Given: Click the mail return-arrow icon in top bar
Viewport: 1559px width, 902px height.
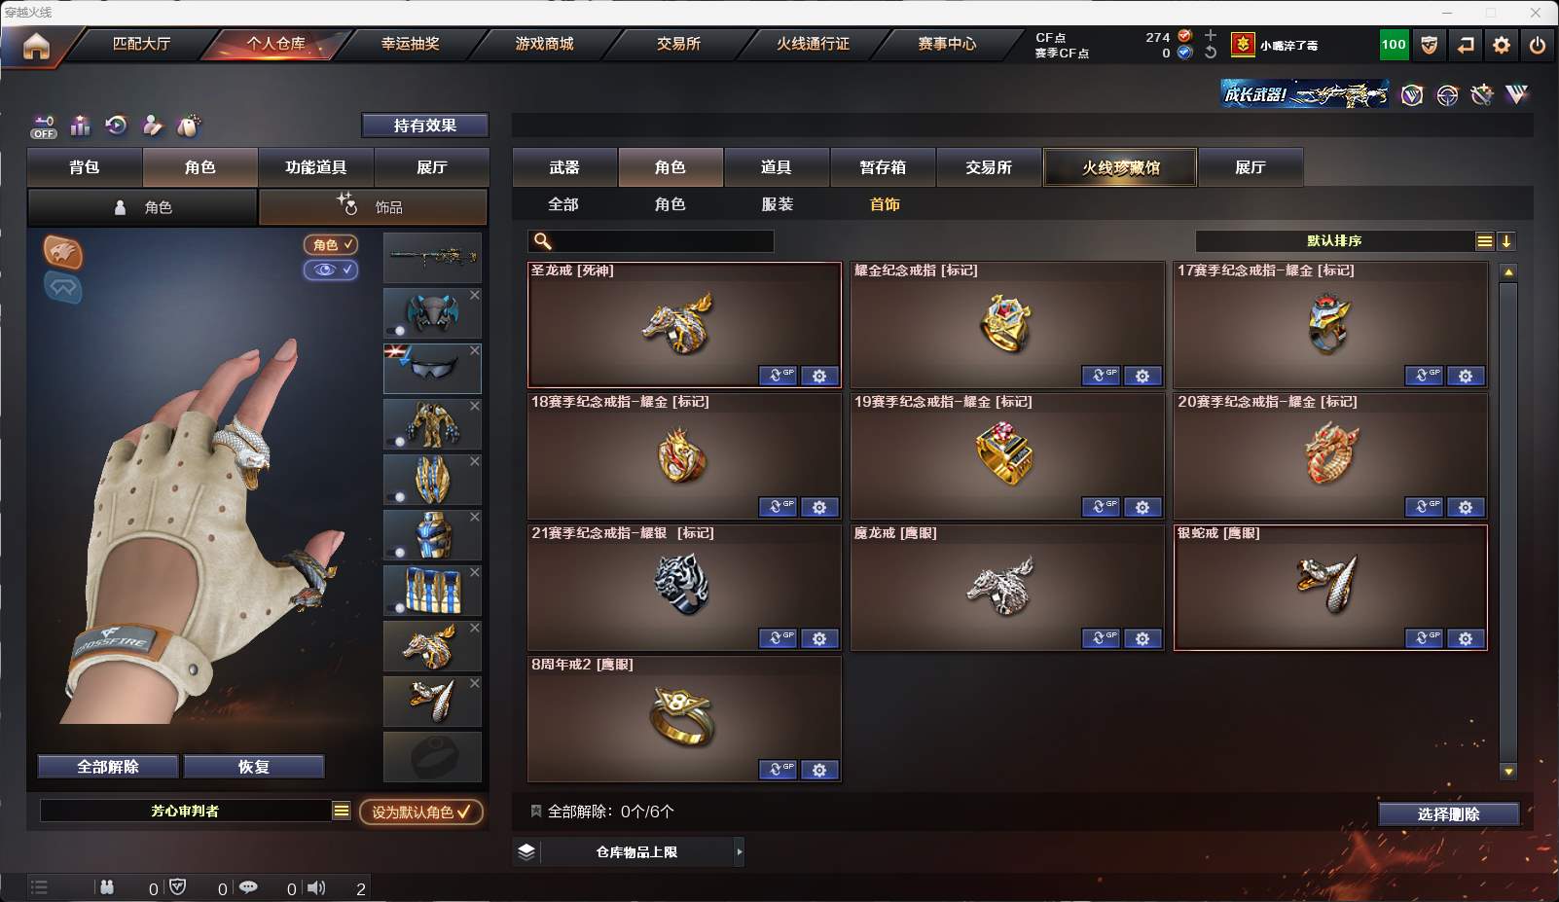Looking at the screenshot, I should (1466, 45).
